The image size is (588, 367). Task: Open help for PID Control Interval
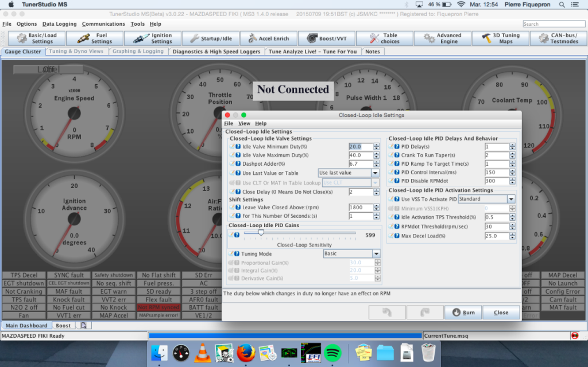click(397, 172)
